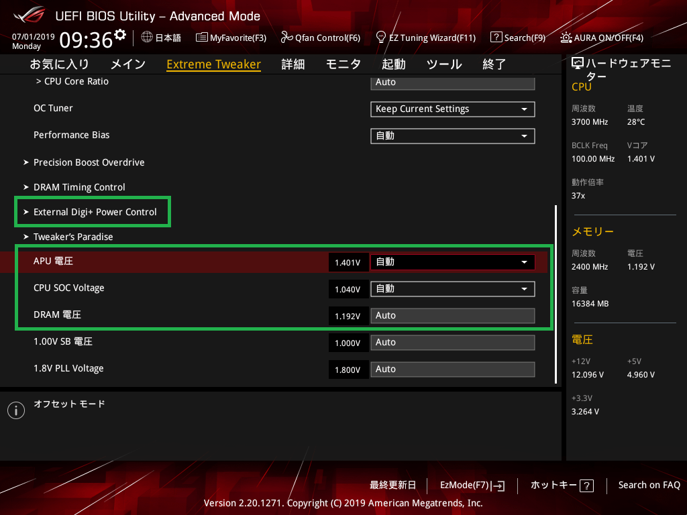Switch to the 起動 tab

point(393,64)
